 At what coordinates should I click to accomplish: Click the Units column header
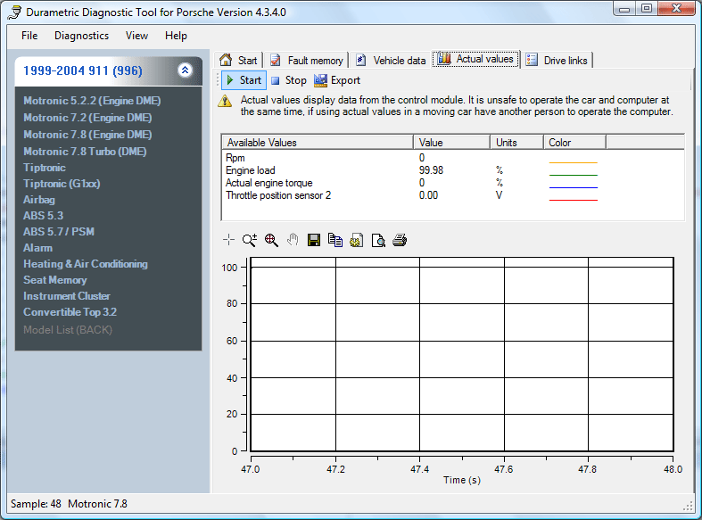click(516, 143)
